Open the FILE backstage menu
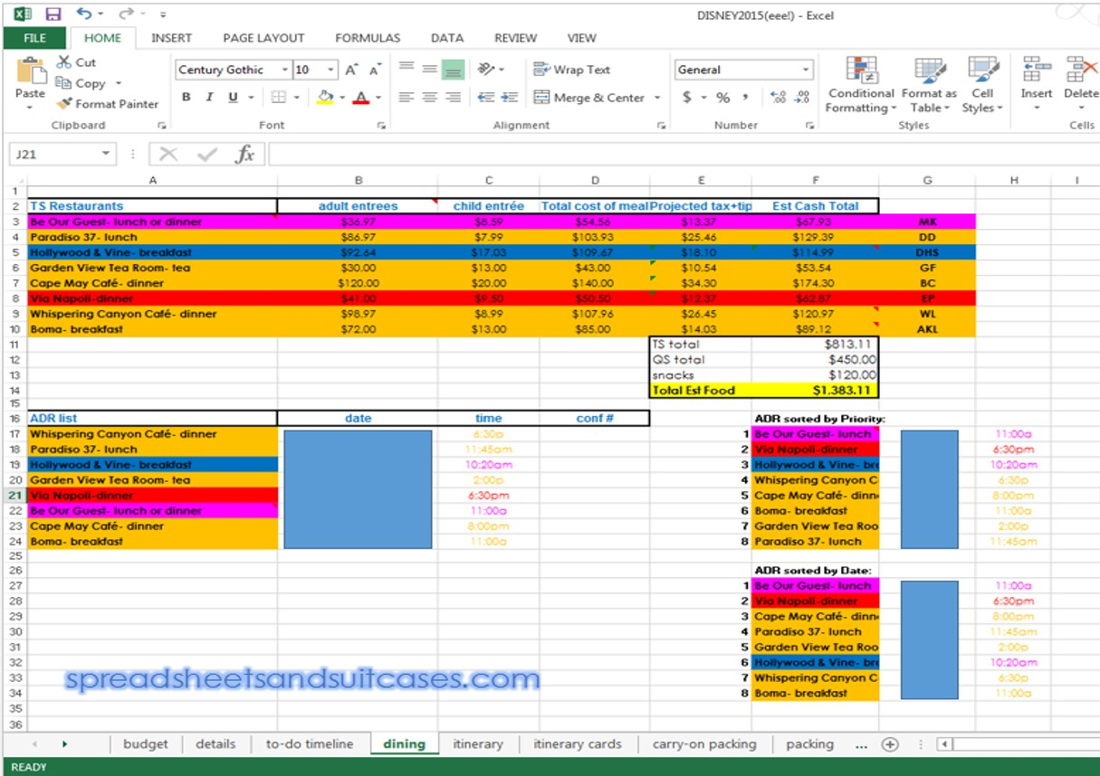Image resolution: width=1100 pixels, height=776 pixels. (x=34, y=38)
